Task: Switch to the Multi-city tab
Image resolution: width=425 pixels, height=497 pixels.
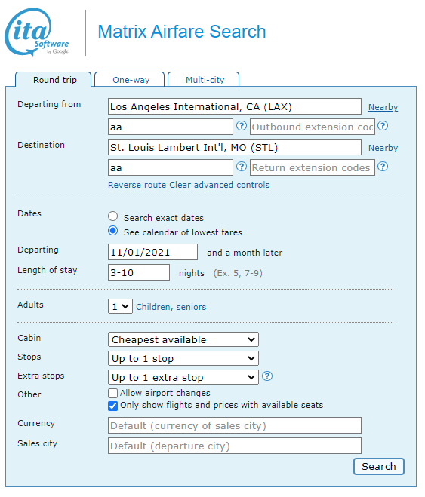Action: pos(204,79)
